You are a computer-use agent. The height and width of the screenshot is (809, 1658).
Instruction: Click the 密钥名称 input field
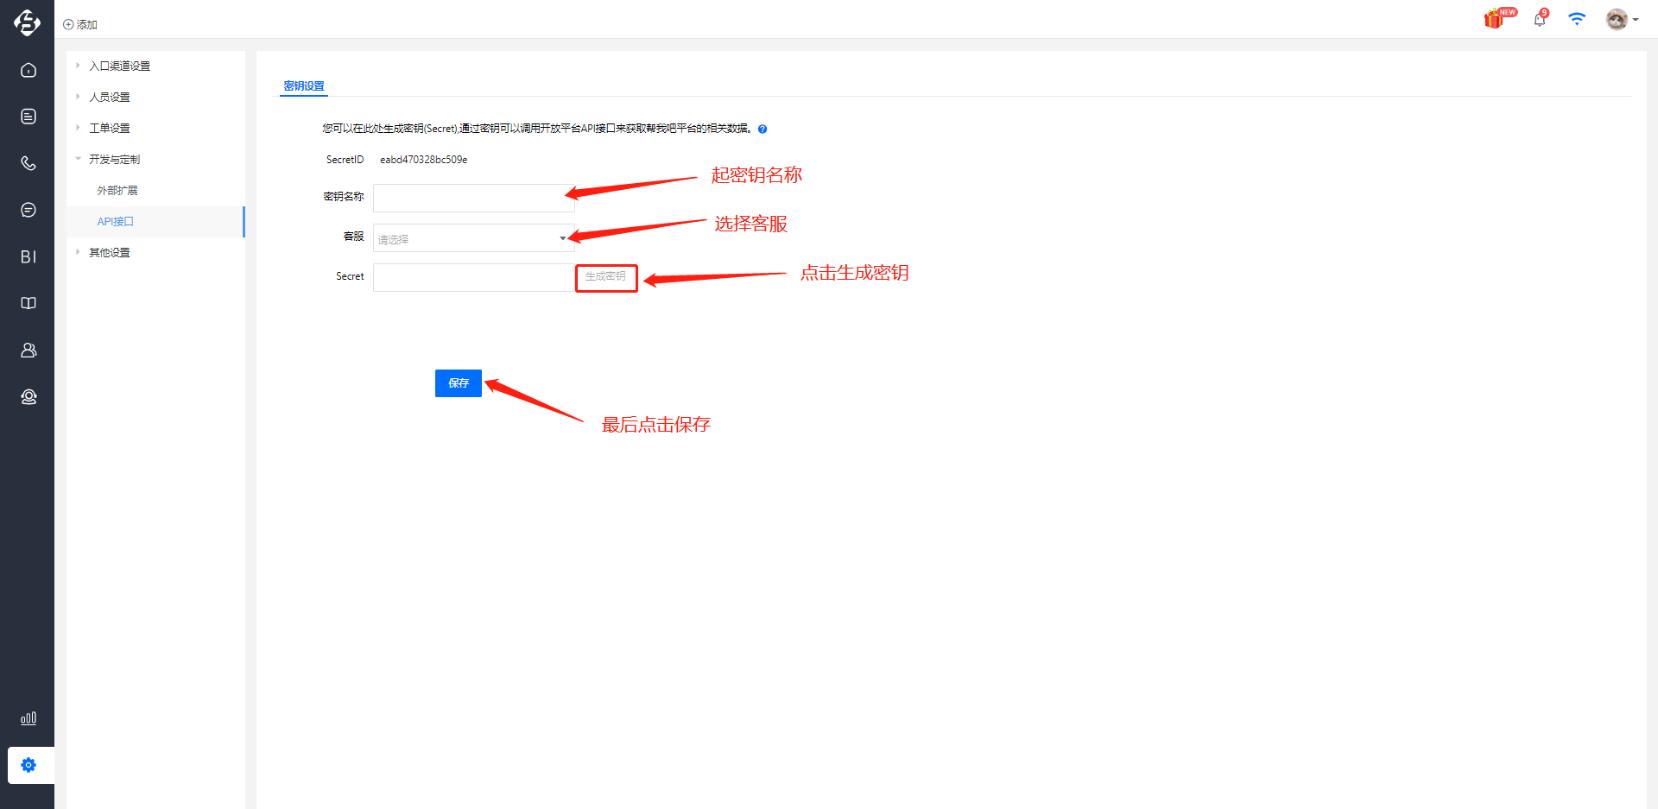pos(473,198)
